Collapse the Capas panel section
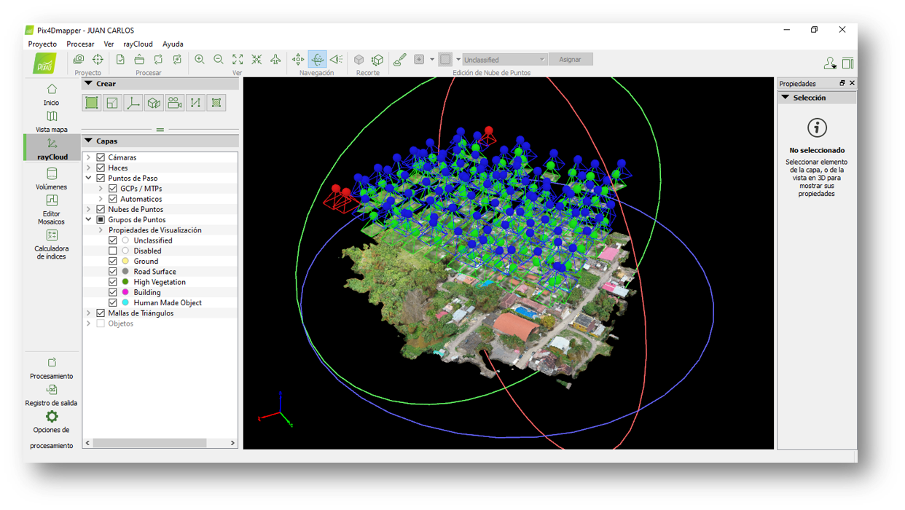The height and width of the screenshot is (510, 905). click(89, 141)
